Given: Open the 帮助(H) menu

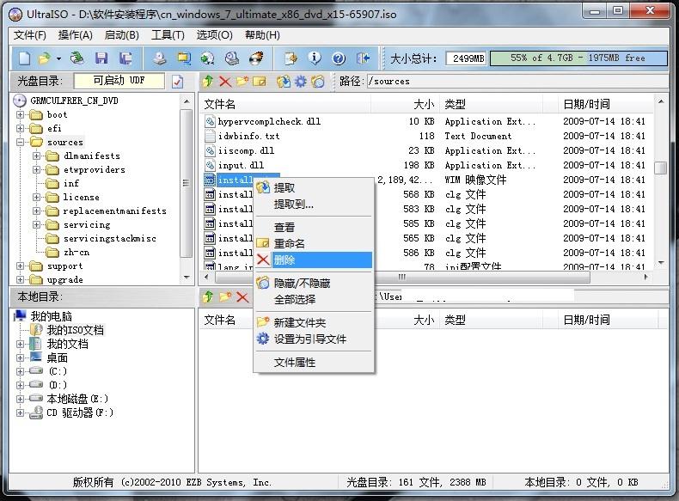Looking at the screenshot, I should coord(262,35).
